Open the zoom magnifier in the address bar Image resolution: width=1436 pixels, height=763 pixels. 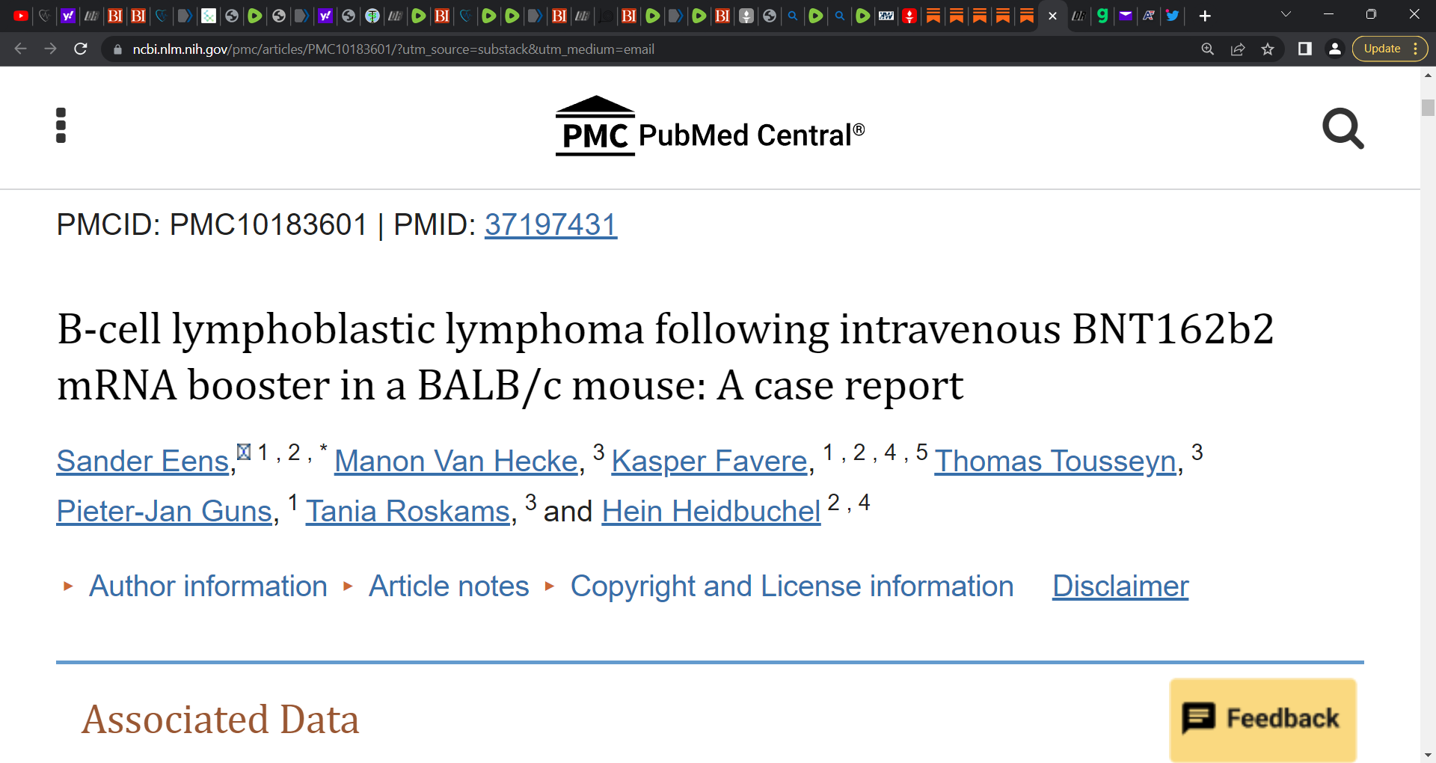point(1208,49)
